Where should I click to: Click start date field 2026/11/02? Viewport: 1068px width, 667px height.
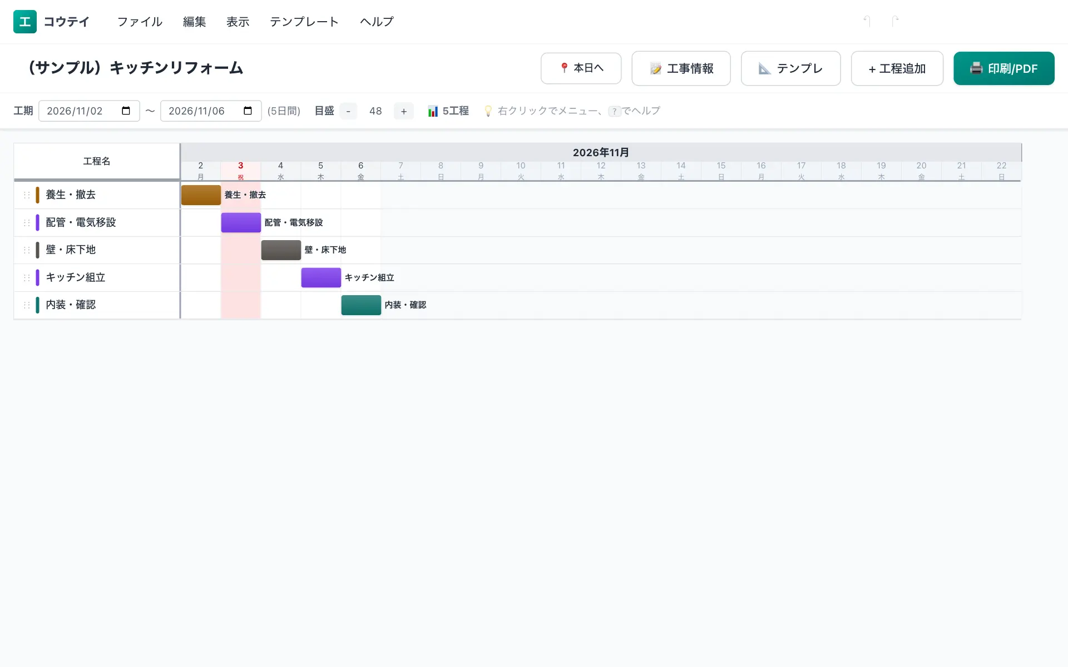pos(89,111)
